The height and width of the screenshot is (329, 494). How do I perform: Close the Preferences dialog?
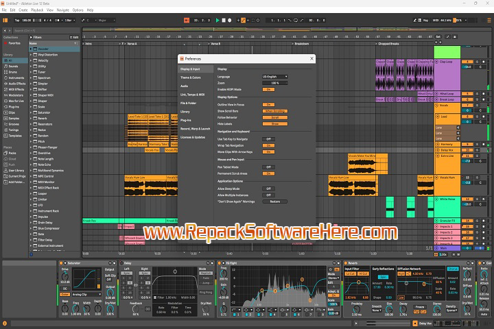coord(311,58)
